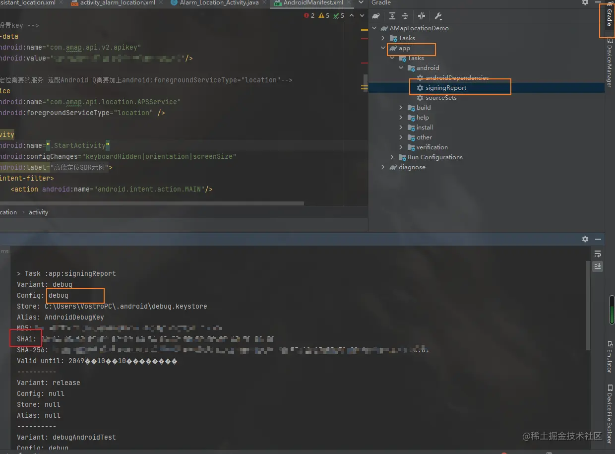Expand the verification task group
Screen dimensions: 615x454
tap(401, 147)
